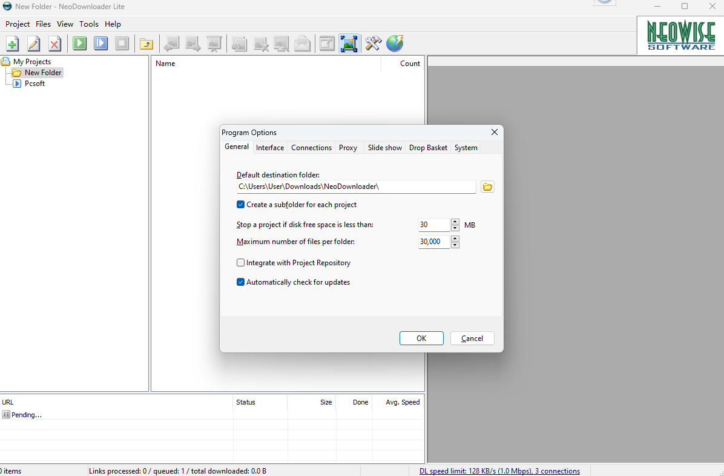This screenshot has width=724, height=476.
Task: Turn off automatic update checking
Action: [x=240, y=282]
